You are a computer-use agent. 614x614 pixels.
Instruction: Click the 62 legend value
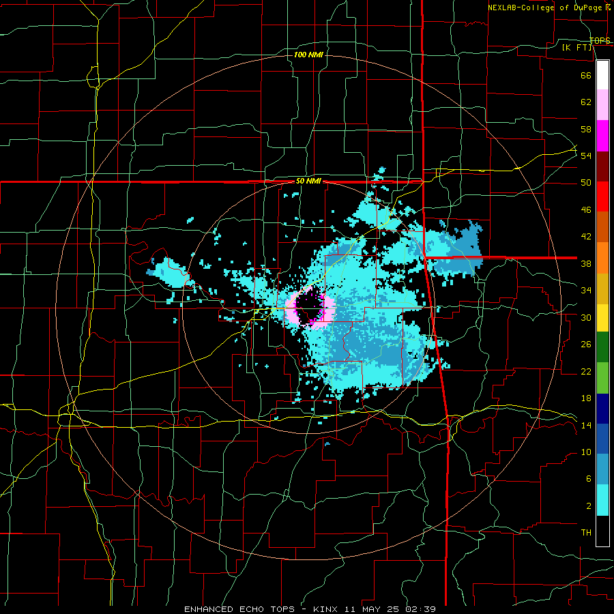pyautogui.click(x=586, y=102)
